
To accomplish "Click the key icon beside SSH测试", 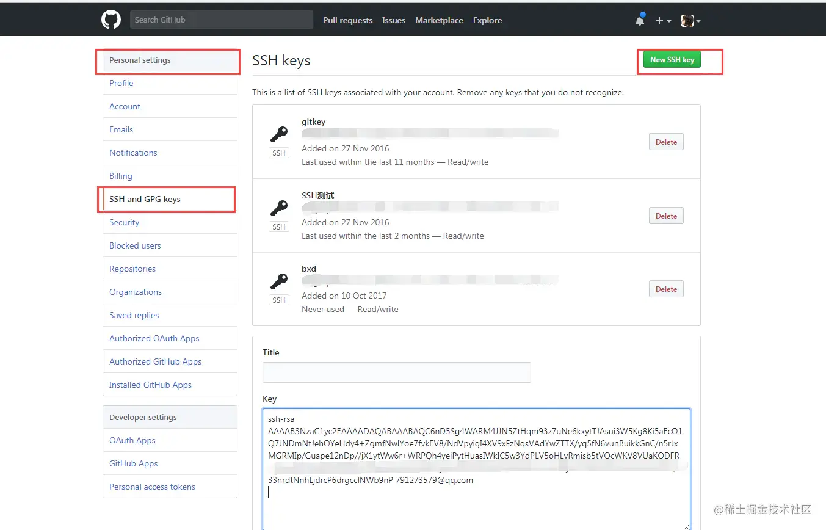I will (279, 208).
